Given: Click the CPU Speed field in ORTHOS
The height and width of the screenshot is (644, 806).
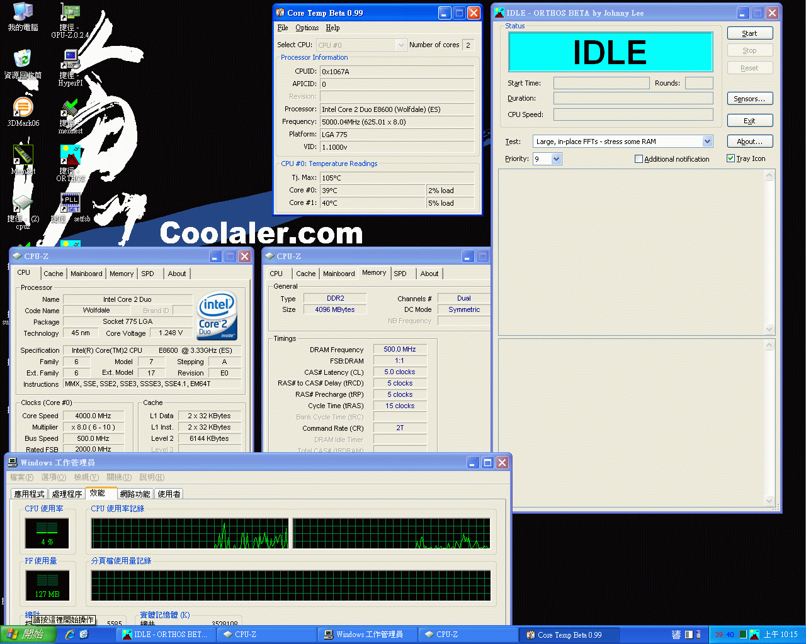Looking at the screenshot, I should [633, 114].
